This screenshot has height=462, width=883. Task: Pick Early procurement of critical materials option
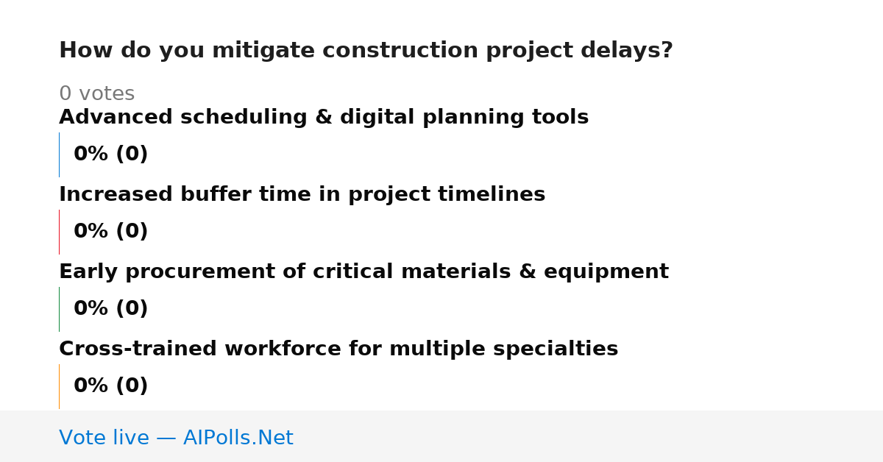(364, 272)
